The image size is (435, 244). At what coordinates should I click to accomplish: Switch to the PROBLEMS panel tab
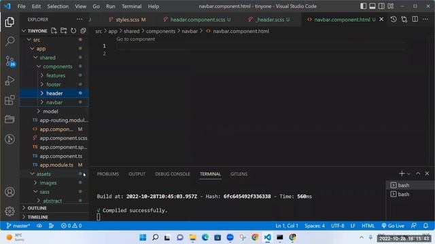click(107, 174)
